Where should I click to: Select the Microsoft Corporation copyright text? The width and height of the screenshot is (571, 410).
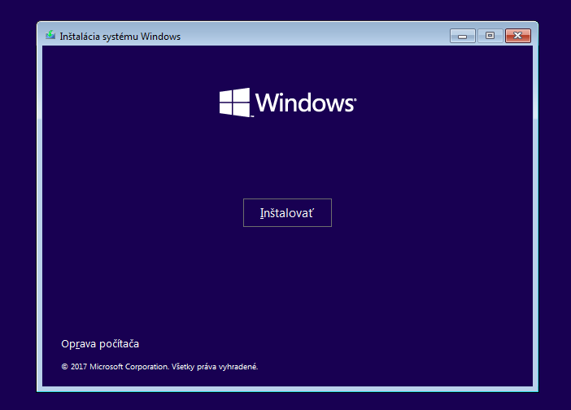coord(128,367)
